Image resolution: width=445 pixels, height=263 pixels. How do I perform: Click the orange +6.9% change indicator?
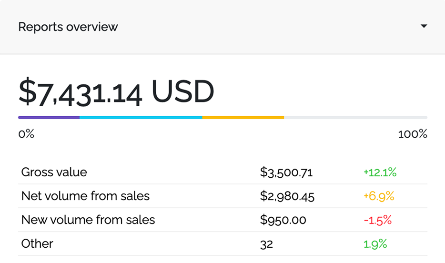click(x=379, y=196)
